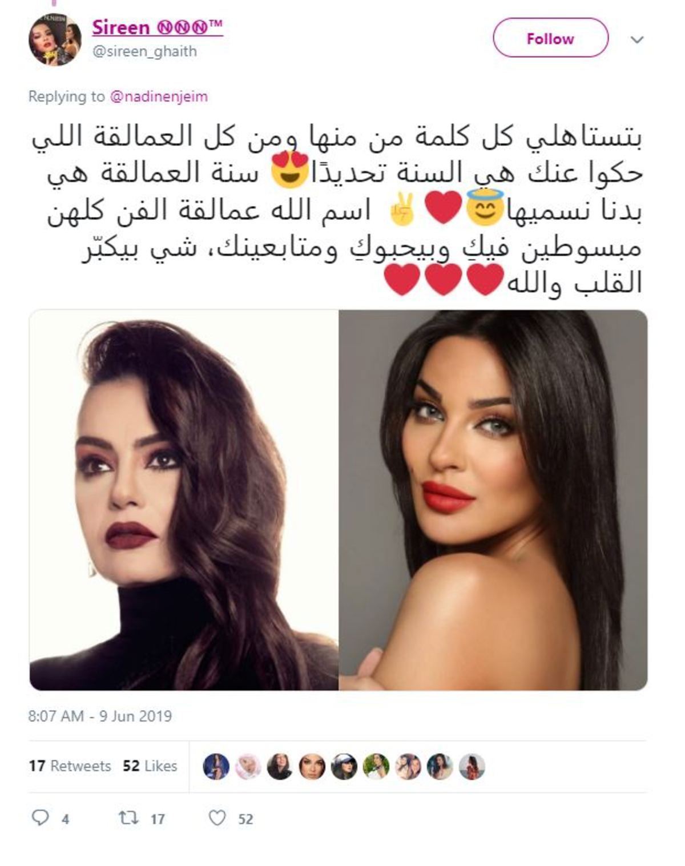Click the Arabic tweet text body
685x866 pixels.
pyautogui.click(x=337, y=210)
